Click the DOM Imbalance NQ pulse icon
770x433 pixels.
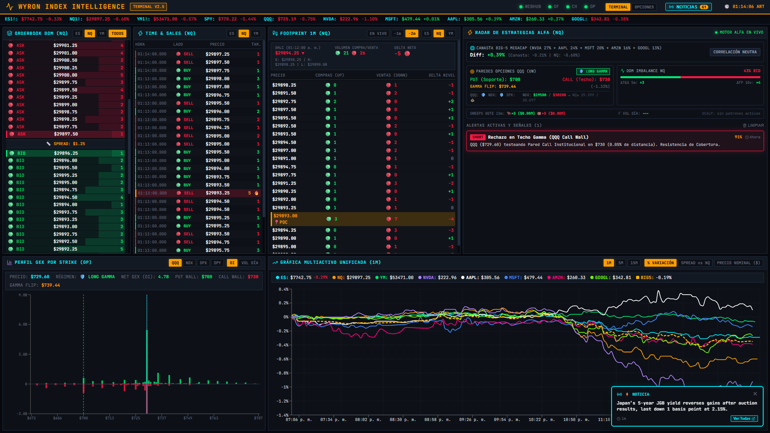point(622,71)
